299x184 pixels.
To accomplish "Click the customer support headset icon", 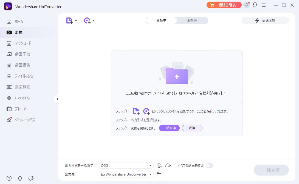I will click(255, 5).
